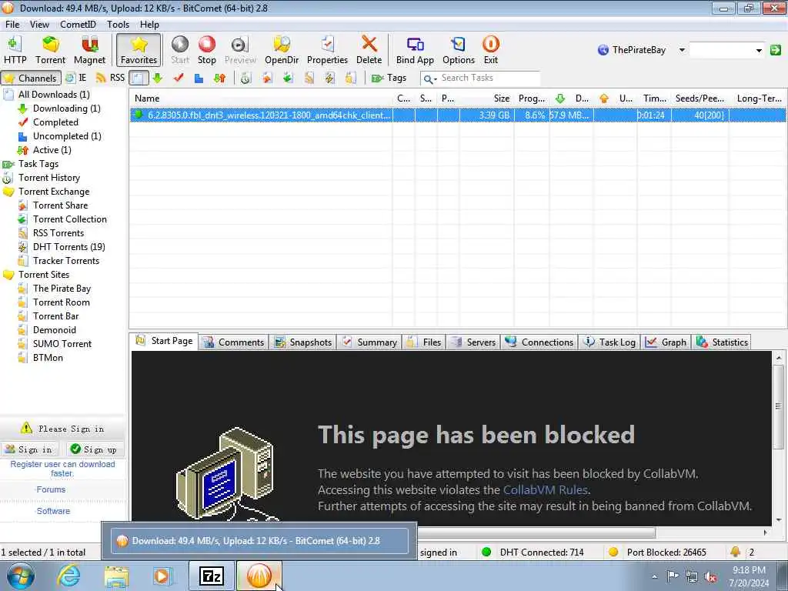This screenshot has height=591, width=788.
Task: Switch to the Statistics tab
Action: click(x=722, y=342)
